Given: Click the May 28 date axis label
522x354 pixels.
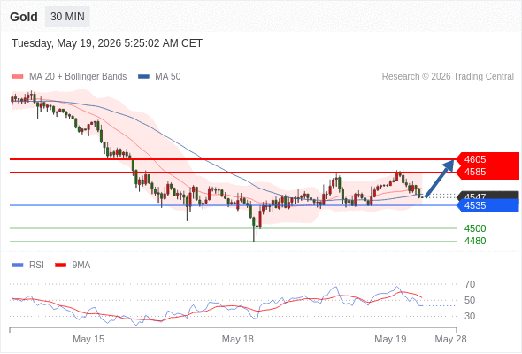Looking at the screenshot, I should click(x=450, y=339).
